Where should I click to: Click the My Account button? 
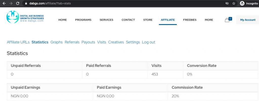click(x=248, y=20)
